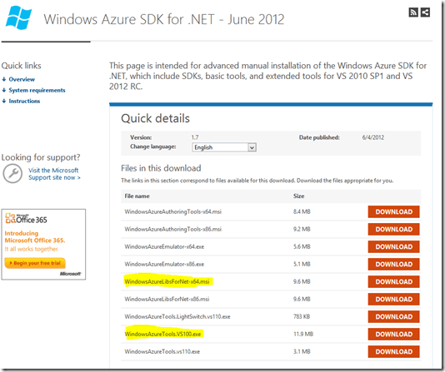Viewport: 445px width, 372px height.
Task: Click the RSS feed icon
Action: point(413,12)
